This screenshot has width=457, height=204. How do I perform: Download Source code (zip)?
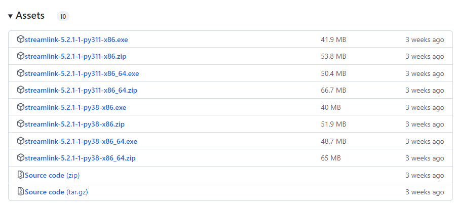52,175
